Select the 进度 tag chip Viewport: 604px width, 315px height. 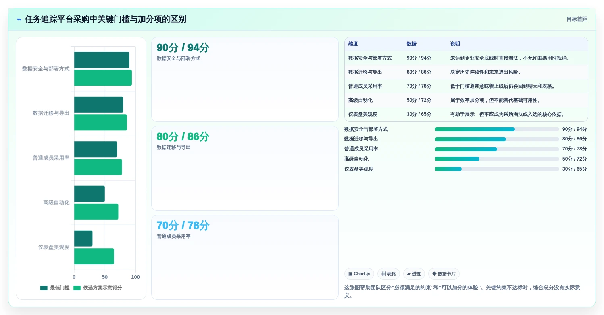[414, 274]
